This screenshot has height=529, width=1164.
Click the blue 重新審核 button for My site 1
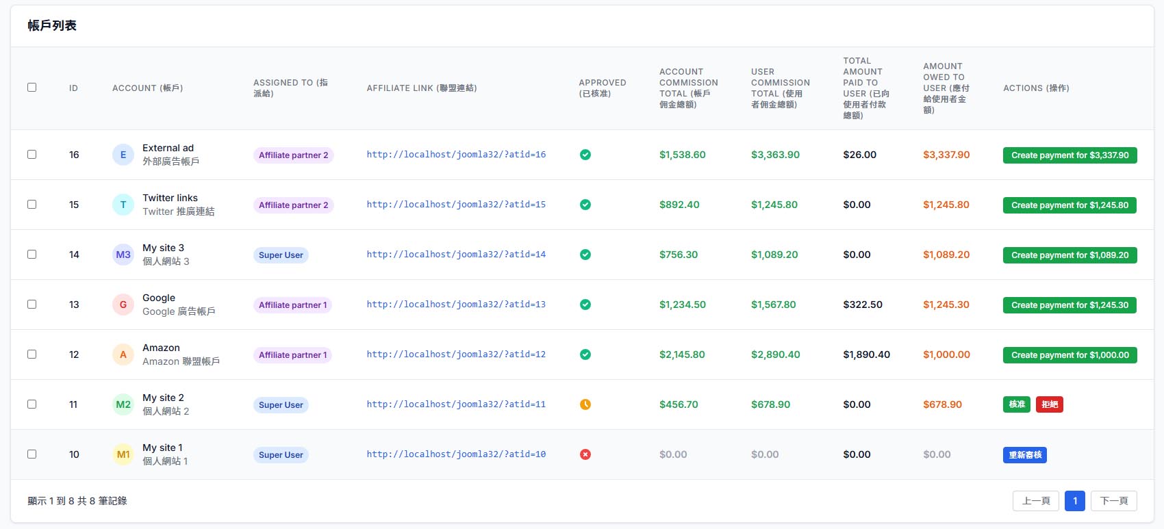click(1025, 455)
